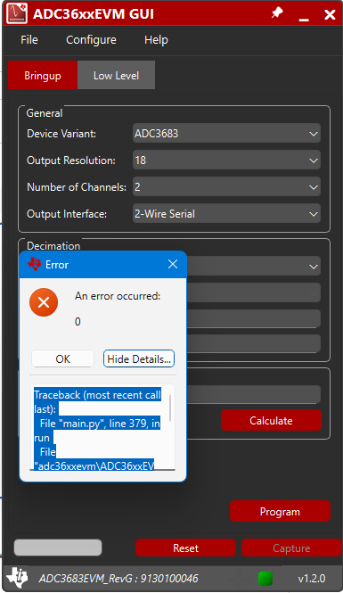
Task: Close the Error dialog with X
Action: 173,264
